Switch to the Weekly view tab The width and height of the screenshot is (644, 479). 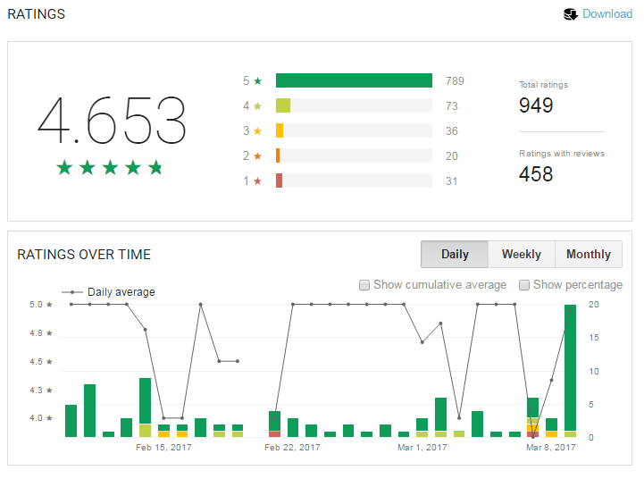pos(521,255)
